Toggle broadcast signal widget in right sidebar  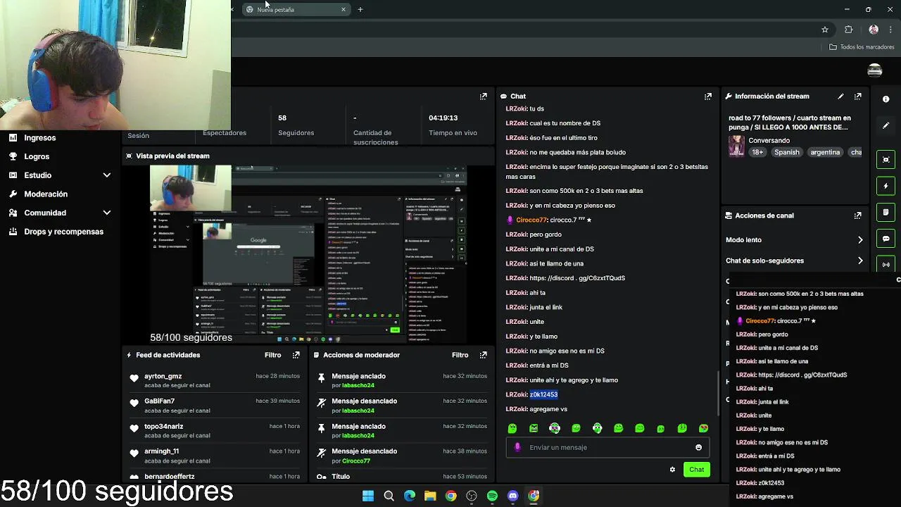pos(886,265)
